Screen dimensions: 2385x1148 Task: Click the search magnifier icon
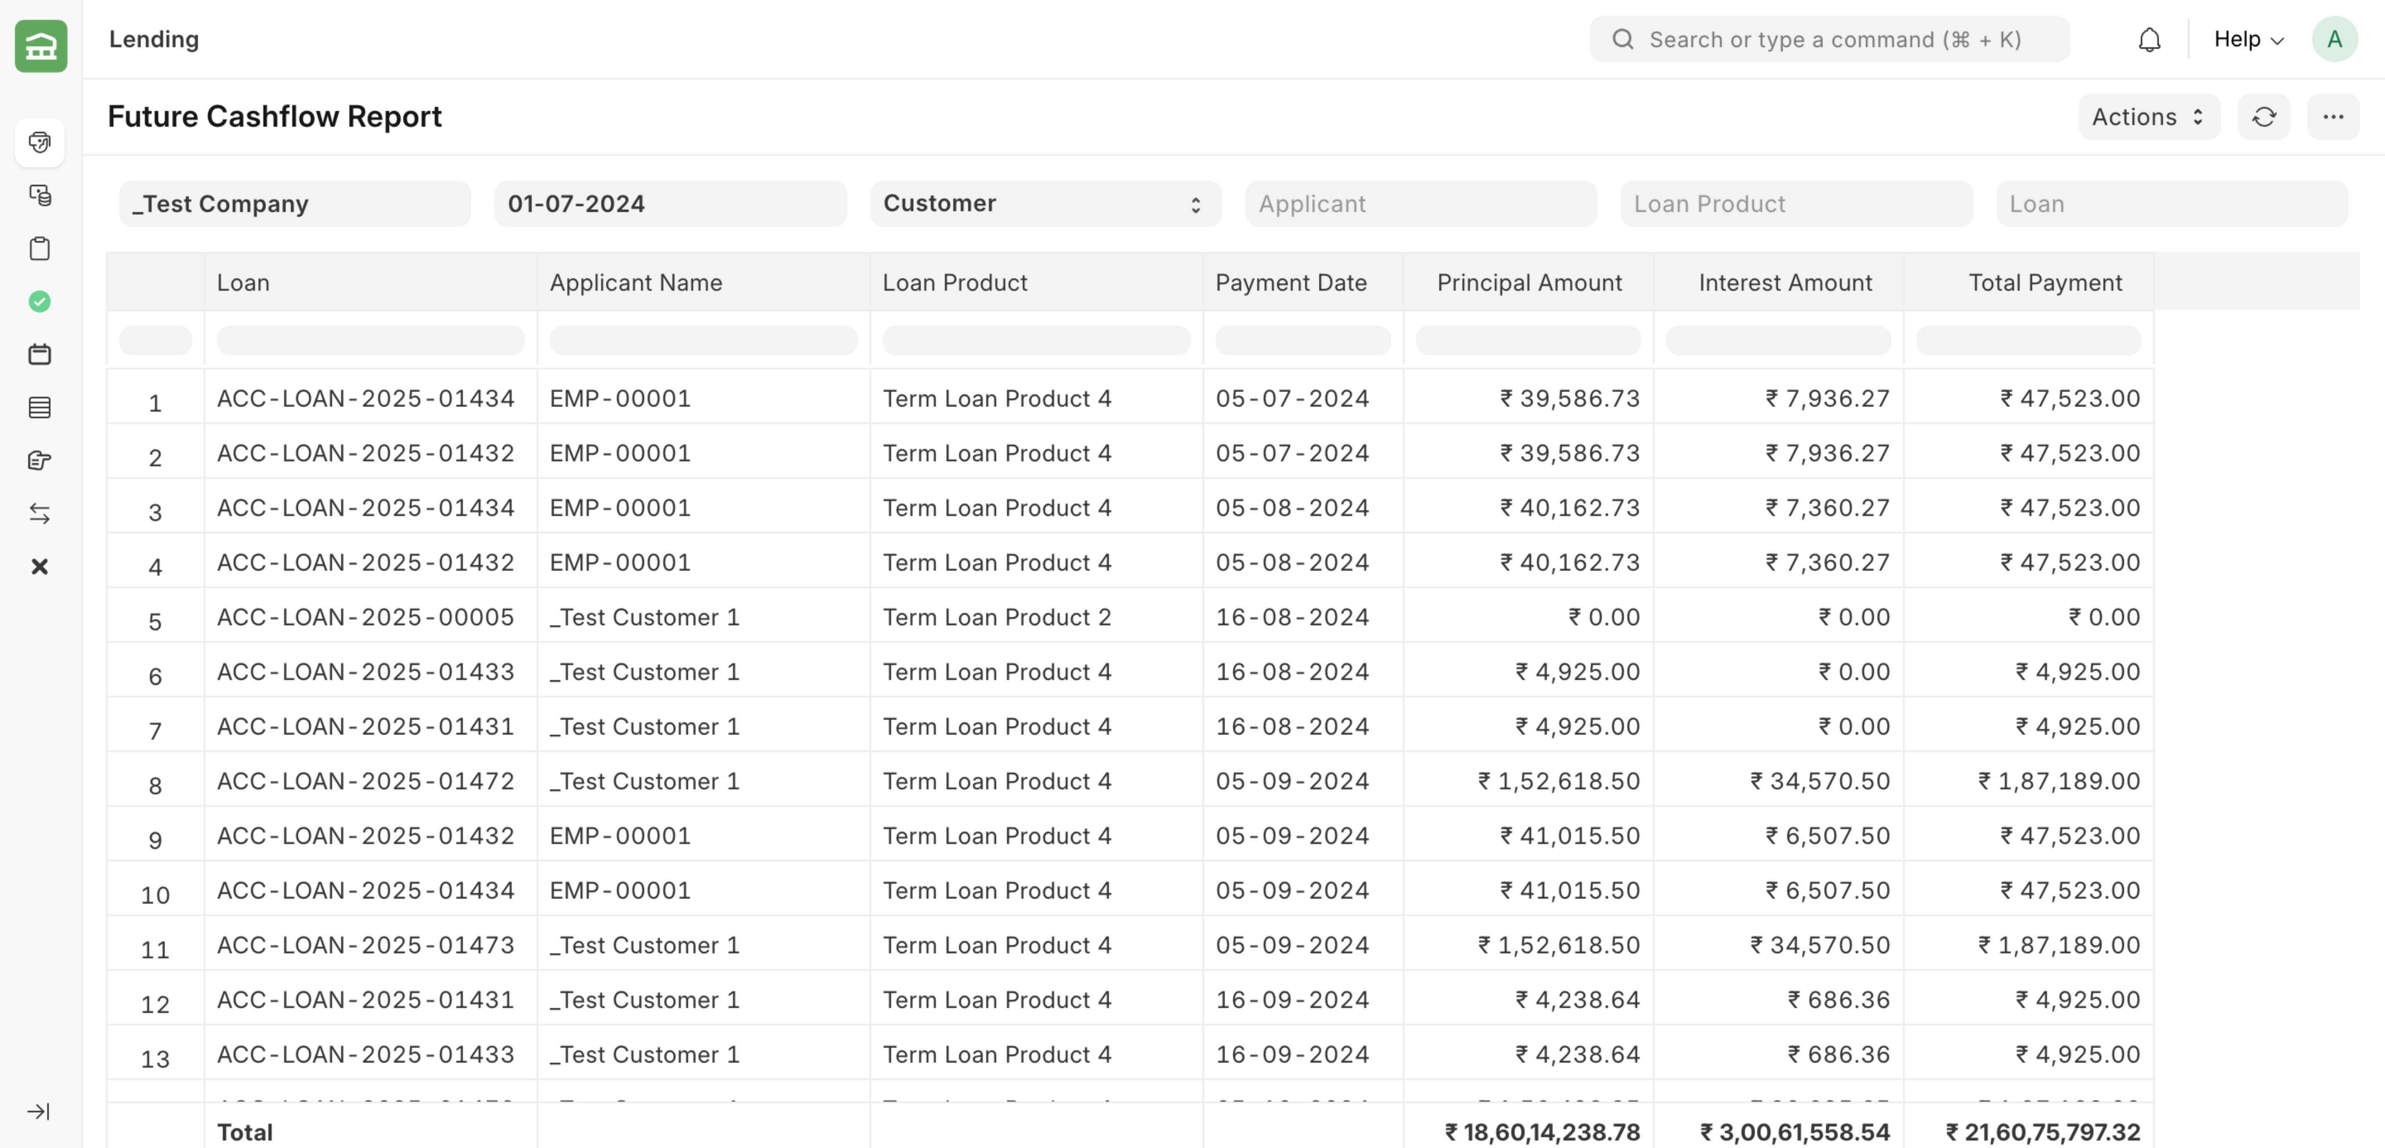(x=1623, y=39)
